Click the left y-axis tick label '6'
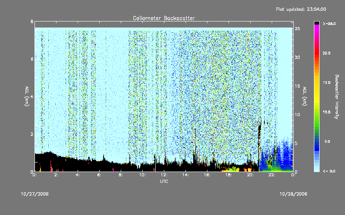Screen dimensions: 345x215 point(32,59)
